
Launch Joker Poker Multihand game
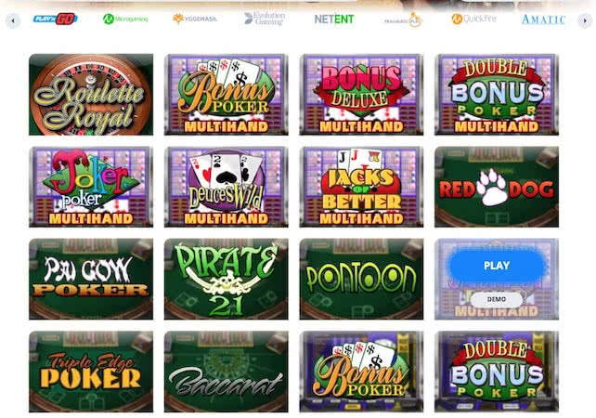click(x=91, y=187)
